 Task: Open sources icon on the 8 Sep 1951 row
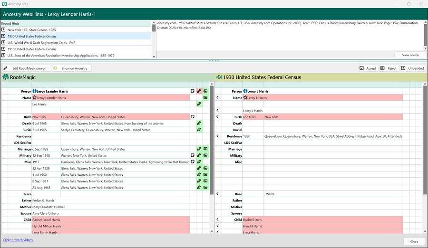(x=199, y=181)
